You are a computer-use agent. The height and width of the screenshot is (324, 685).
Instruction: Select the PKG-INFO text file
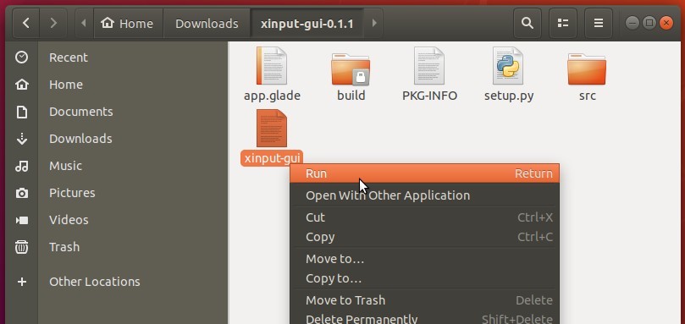pos(429,66)
